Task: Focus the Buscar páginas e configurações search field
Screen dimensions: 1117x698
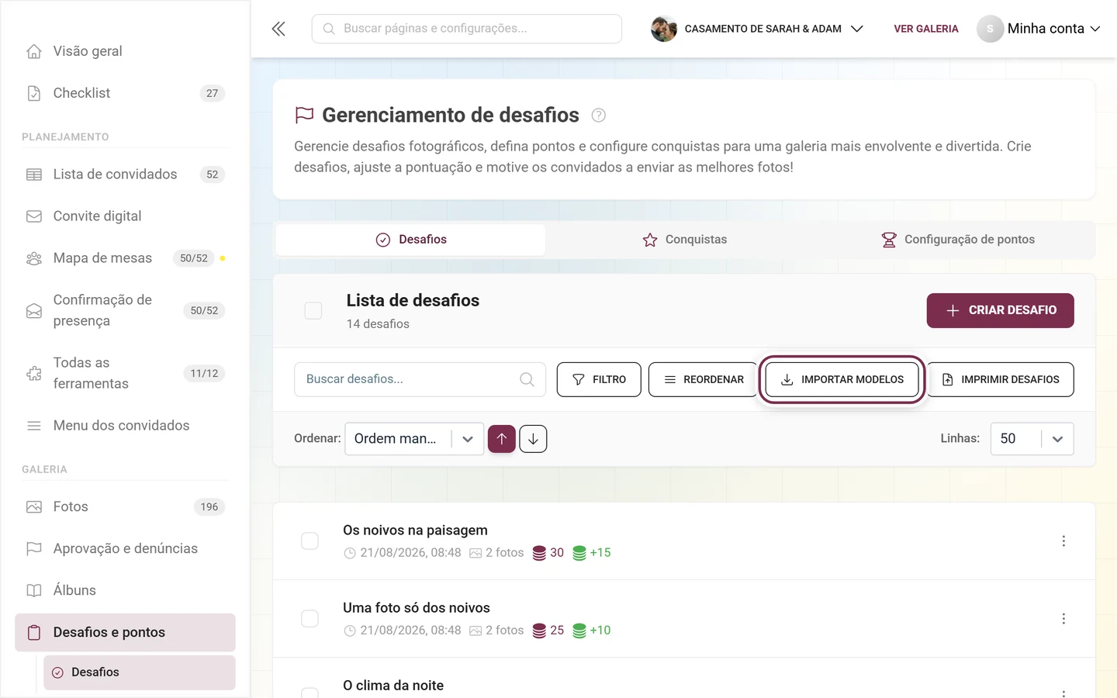Action: (x=467, y=29)
